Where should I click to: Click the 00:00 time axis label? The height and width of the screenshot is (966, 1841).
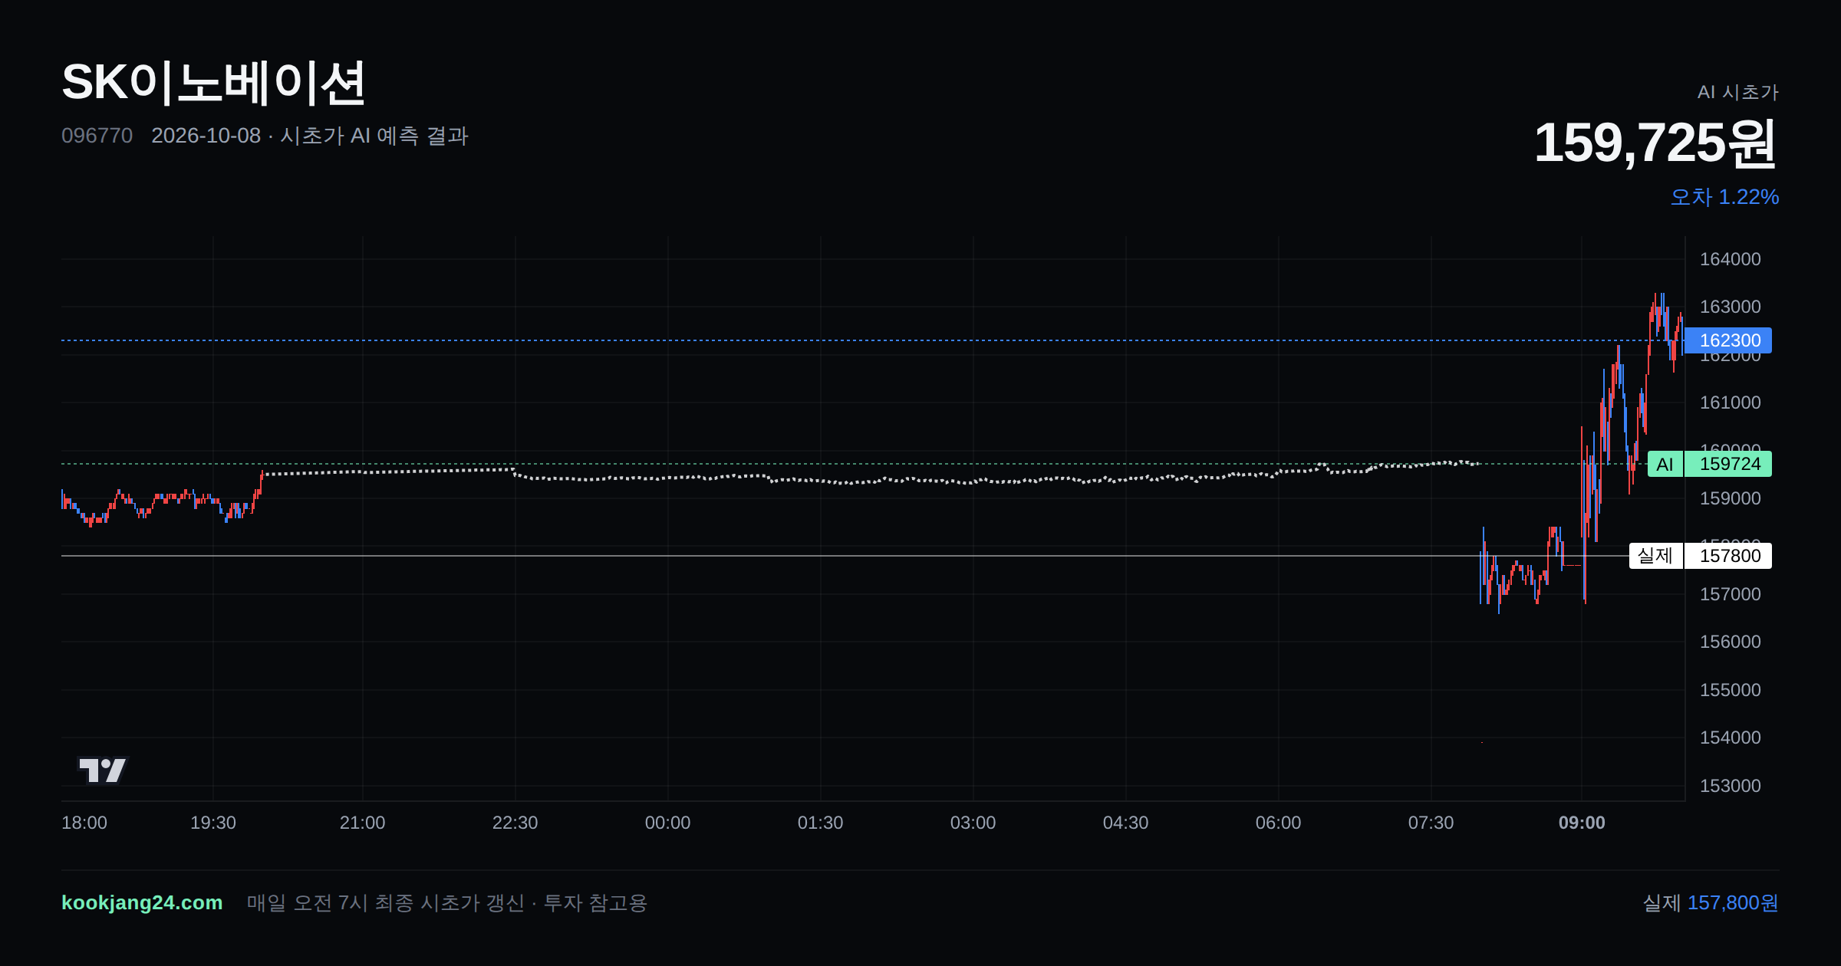pyautogui.click(x=667, y=823)
